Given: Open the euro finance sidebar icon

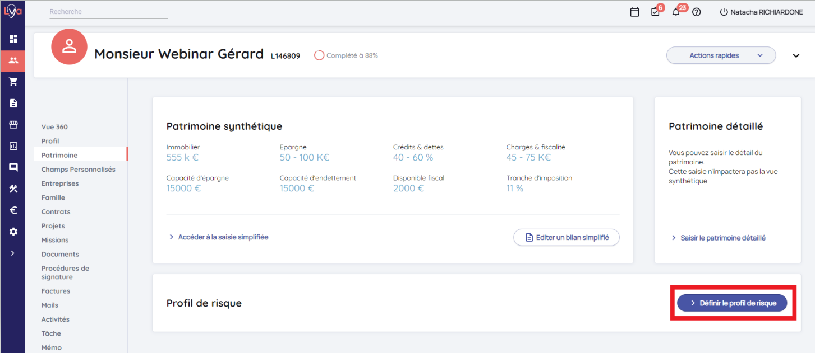Looking at the screenshot, I should click(x=13, y=210).
